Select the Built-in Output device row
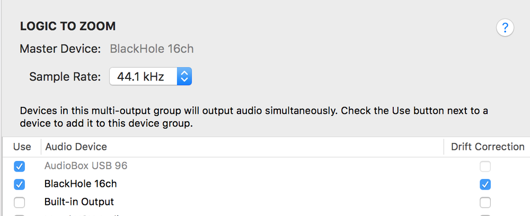The width and height of the screenshot is (530, 216). pyautogui.click(x=267, y=202)
